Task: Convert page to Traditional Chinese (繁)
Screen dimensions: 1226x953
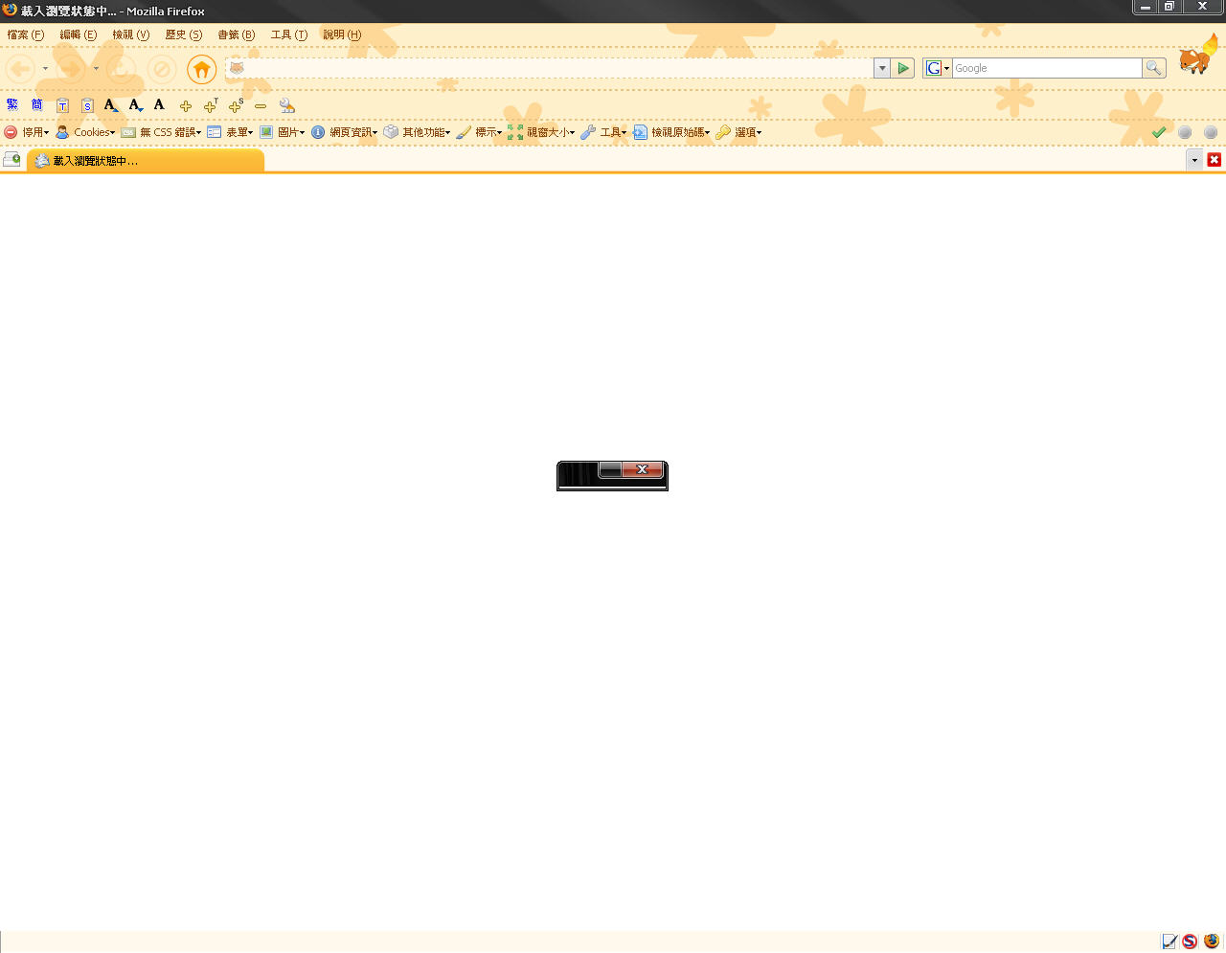Action: 12,105
